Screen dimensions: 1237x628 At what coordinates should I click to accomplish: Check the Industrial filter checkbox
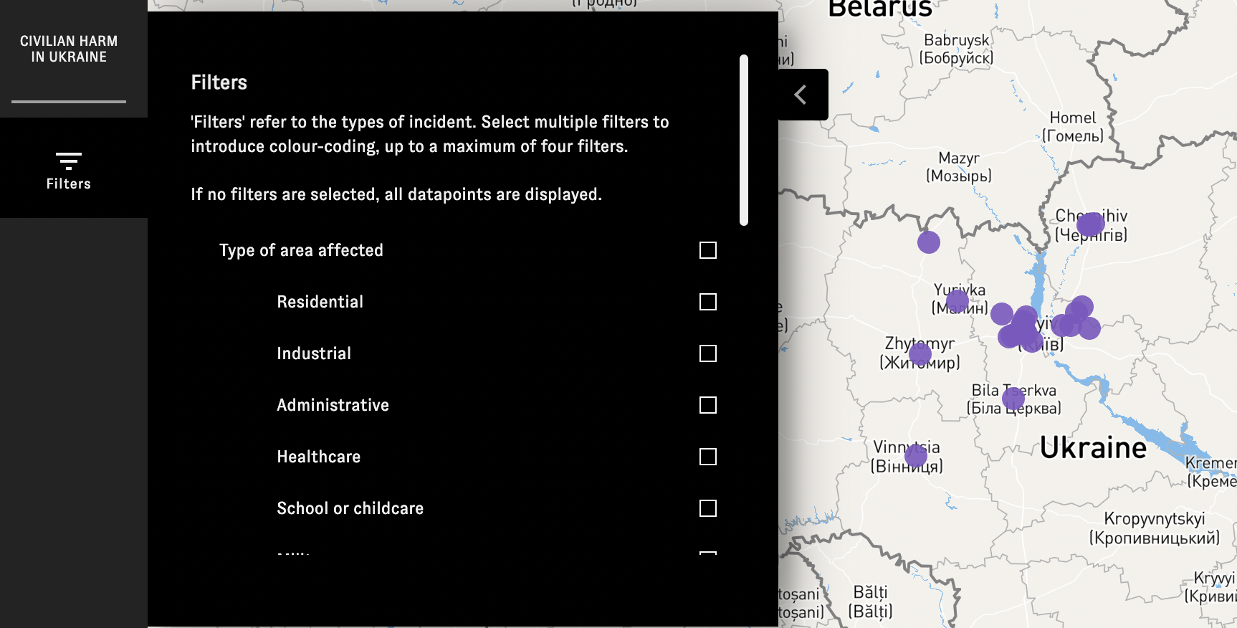point(707,353)
